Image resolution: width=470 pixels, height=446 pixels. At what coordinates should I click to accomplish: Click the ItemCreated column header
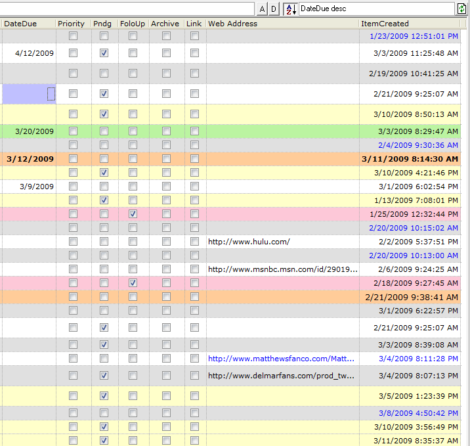[x=410, y=24]
